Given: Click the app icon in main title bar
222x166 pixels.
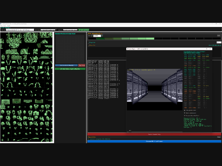Looking at the screenshot, I should point(1,24).
